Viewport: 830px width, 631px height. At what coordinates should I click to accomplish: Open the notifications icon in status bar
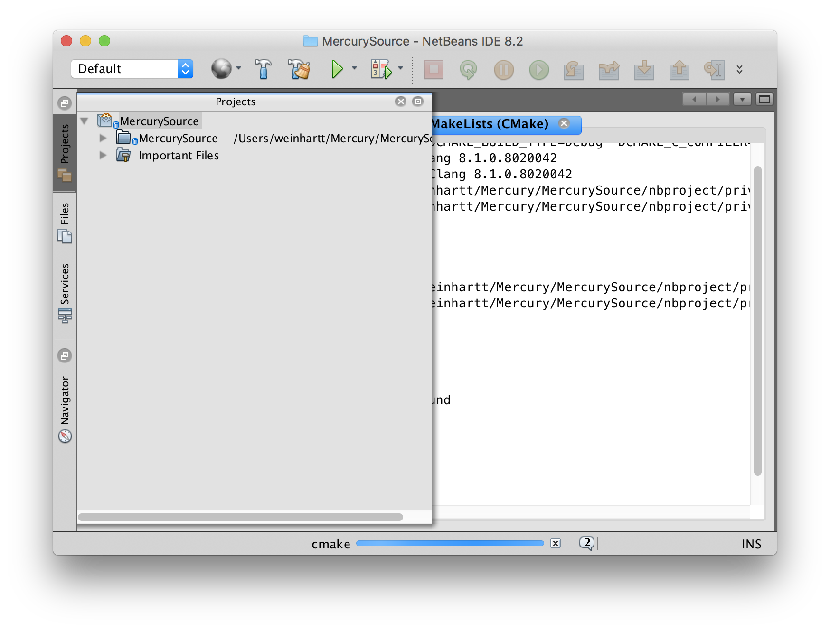click(x=587, y=543)
